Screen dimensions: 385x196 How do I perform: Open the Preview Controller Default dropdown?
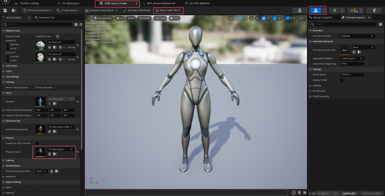click(357, 36)
